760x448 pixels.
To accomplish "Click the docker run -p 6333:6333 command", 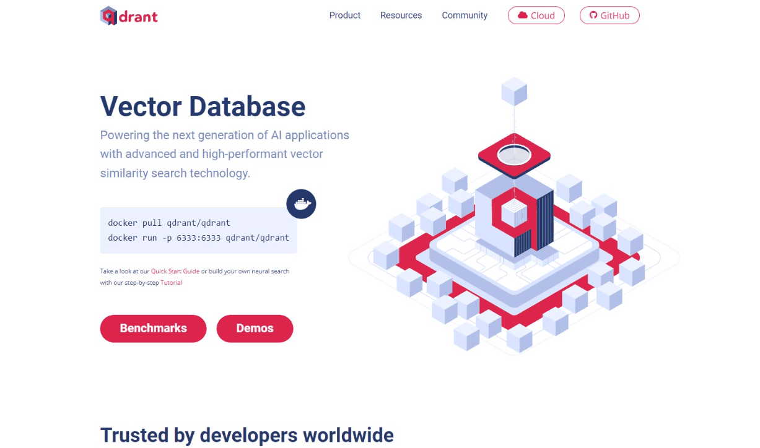I will click(x=198, y=238).
